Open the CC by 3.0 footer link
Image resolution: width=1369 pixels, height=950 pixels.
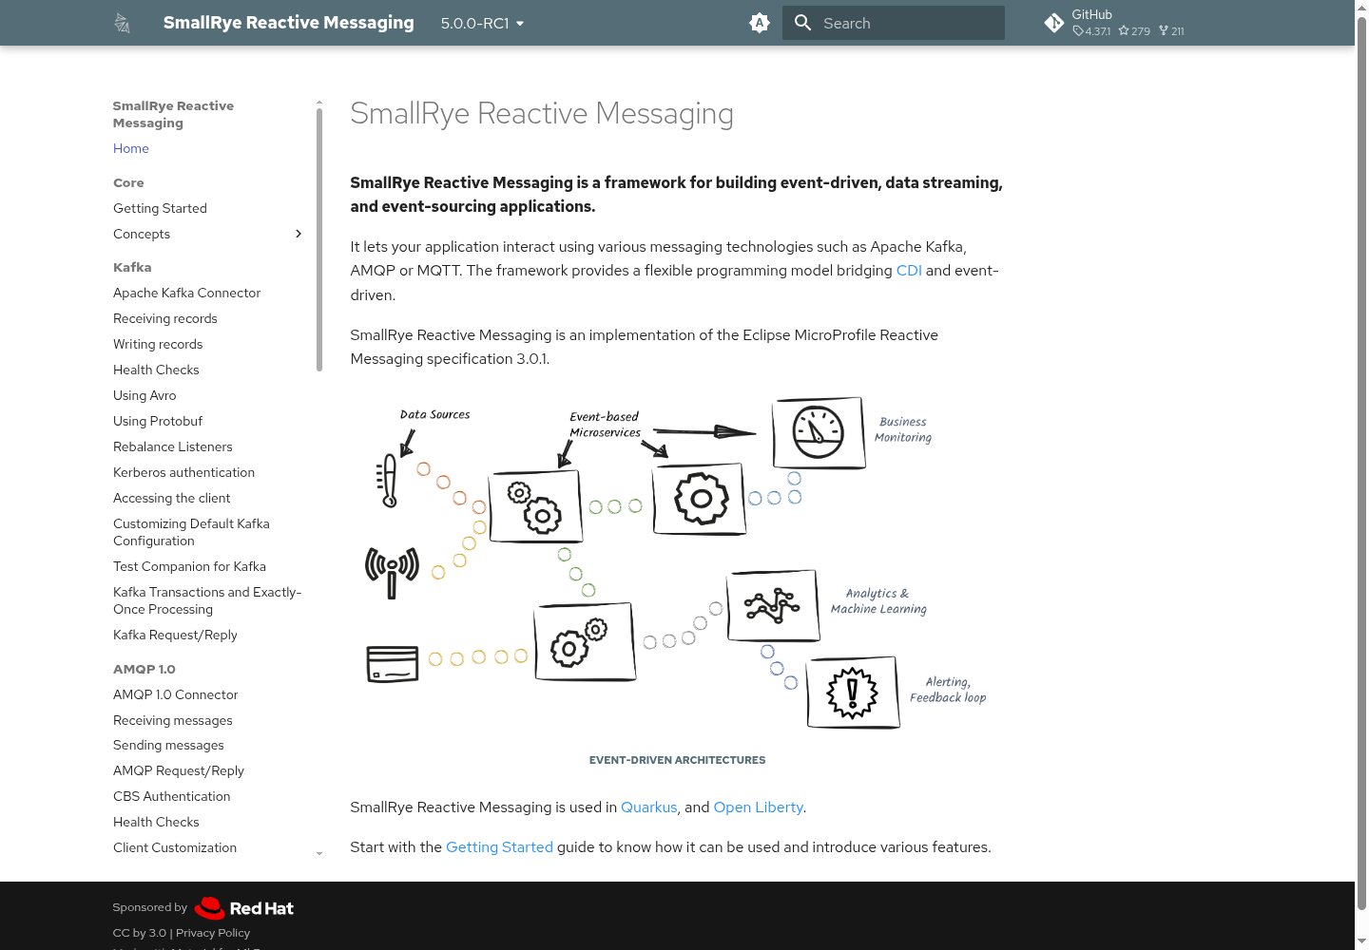[x=139, y=933]
